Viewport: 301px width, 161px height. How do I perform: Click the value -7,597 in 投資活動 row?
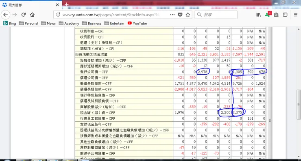[237, 54]
